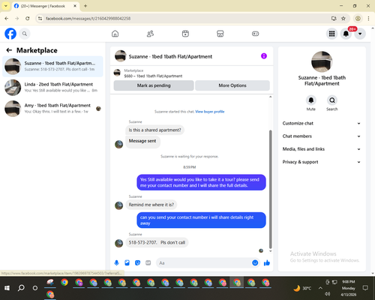This screenshot has width=375, height=300.
Task: Open the Chrome three-dot menu
Action: point(368,19)
